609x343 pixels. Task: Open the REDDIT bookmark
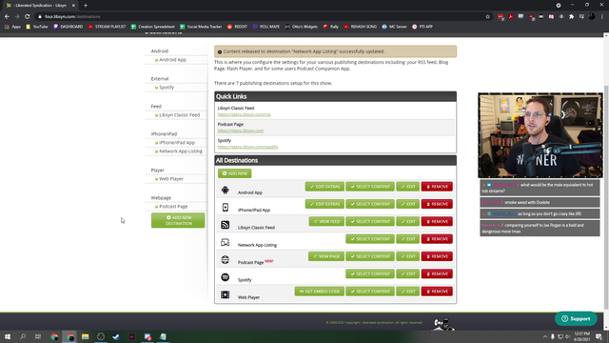click(x=237, y=27)
